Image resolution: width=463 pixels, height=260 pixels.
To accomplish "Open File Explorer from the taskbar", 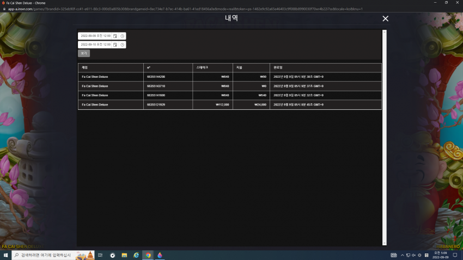I will click(x=124, y=255).
